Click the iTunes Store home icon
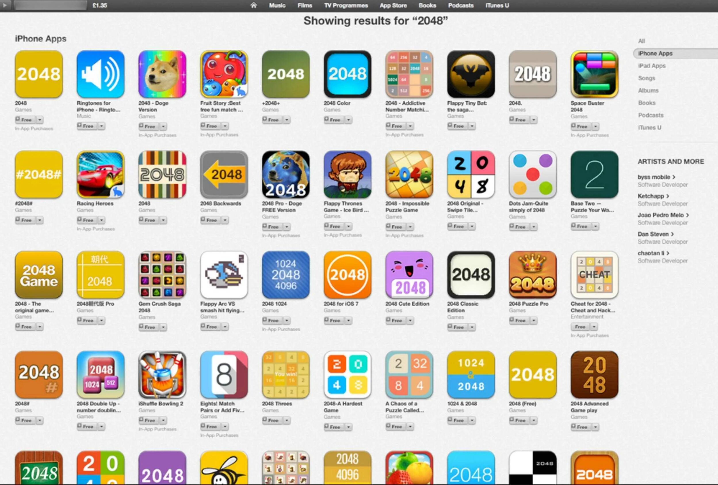The image size is (718, 485). pos(253,5)
